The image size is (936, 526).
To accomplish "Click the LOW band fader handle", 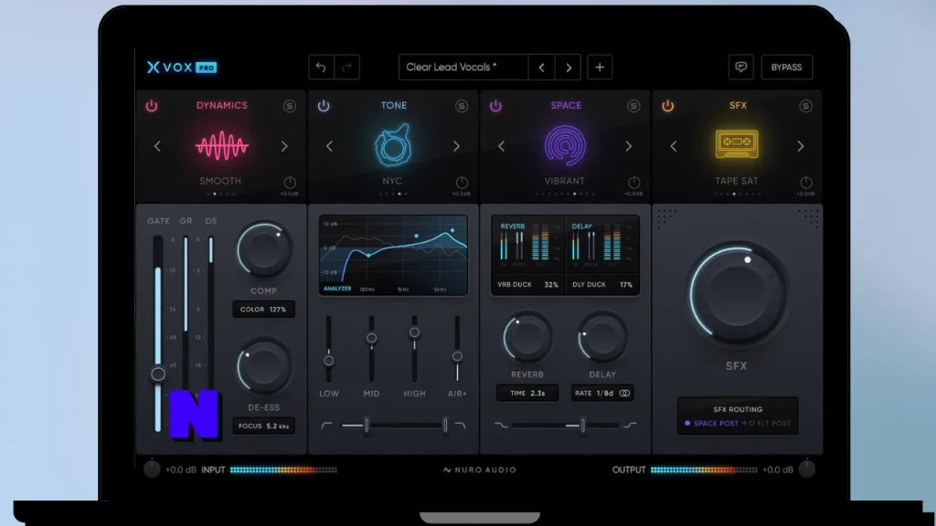I will (x=328, y=361).
